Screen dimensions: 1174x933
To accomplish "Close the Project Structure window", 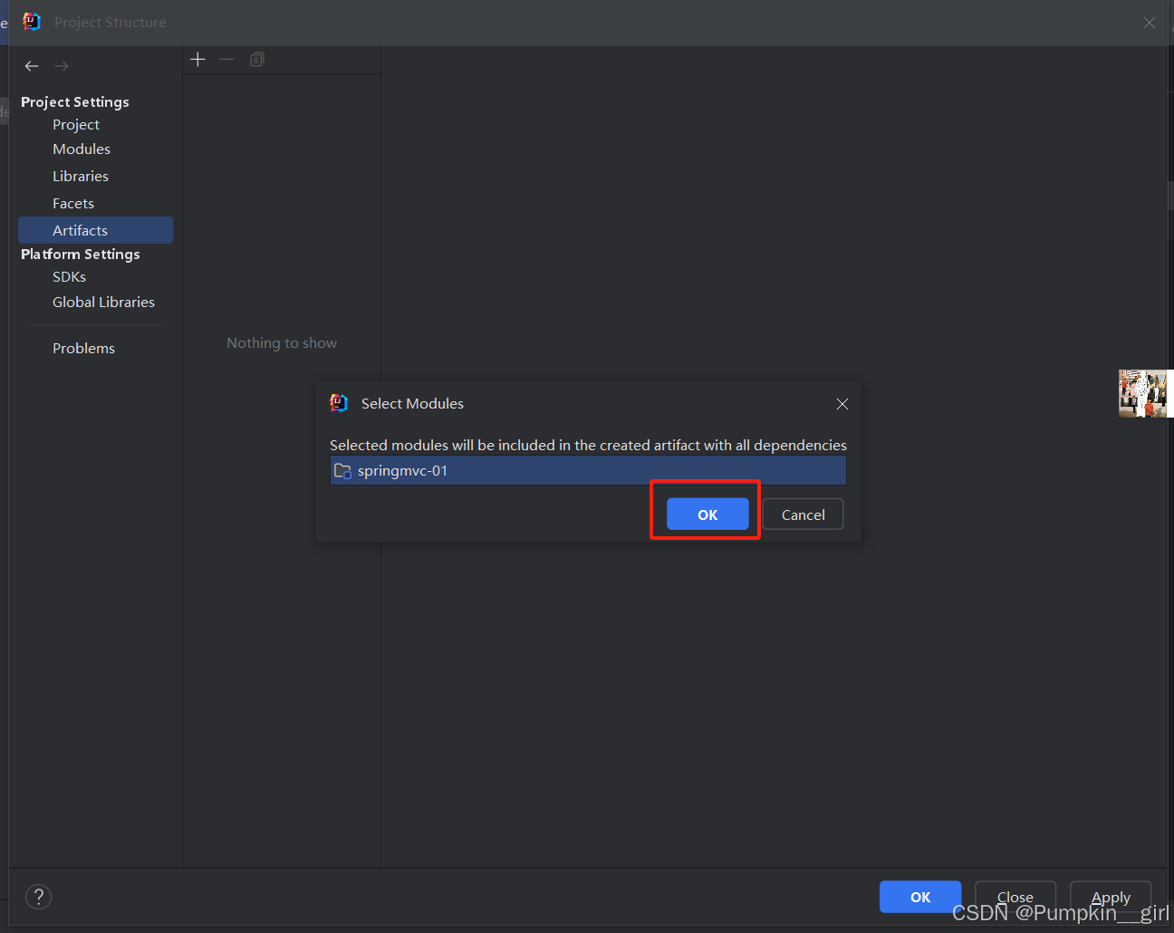I will click(1150, 23).
